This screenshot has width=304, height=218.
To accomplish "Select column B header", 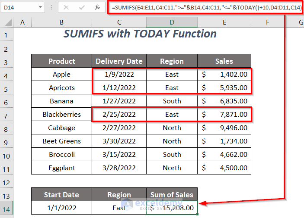I will [x=61, y=22].
